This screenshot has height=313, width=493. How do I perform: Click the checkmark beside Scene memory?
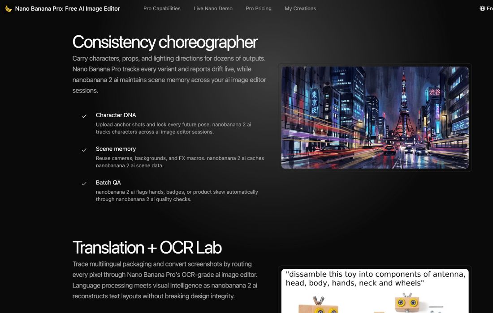[x=84, y=150]
